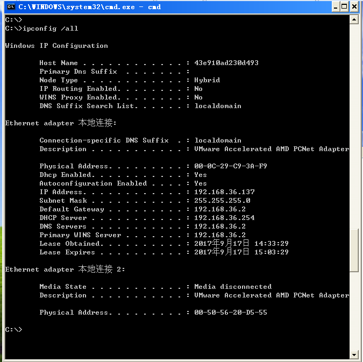Click the 'Windows IP Configuration' heading
The width and height of the screenshot is (363, 362).
56,46
